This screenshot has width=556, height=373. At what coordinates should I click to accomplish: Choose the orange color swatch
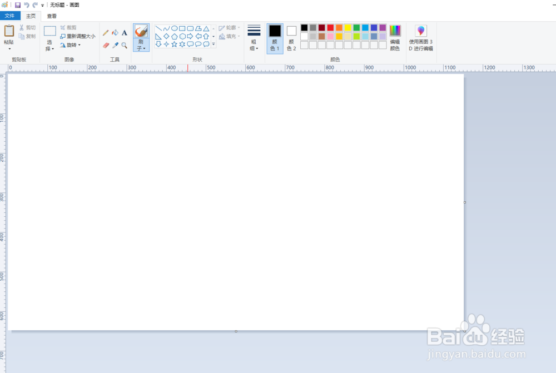coord(339,28)
